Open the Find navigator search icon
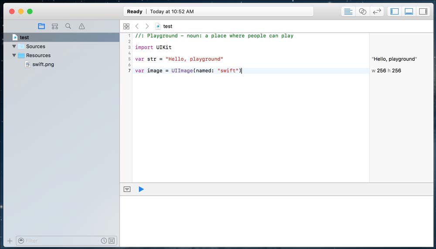 click(68, 26)
